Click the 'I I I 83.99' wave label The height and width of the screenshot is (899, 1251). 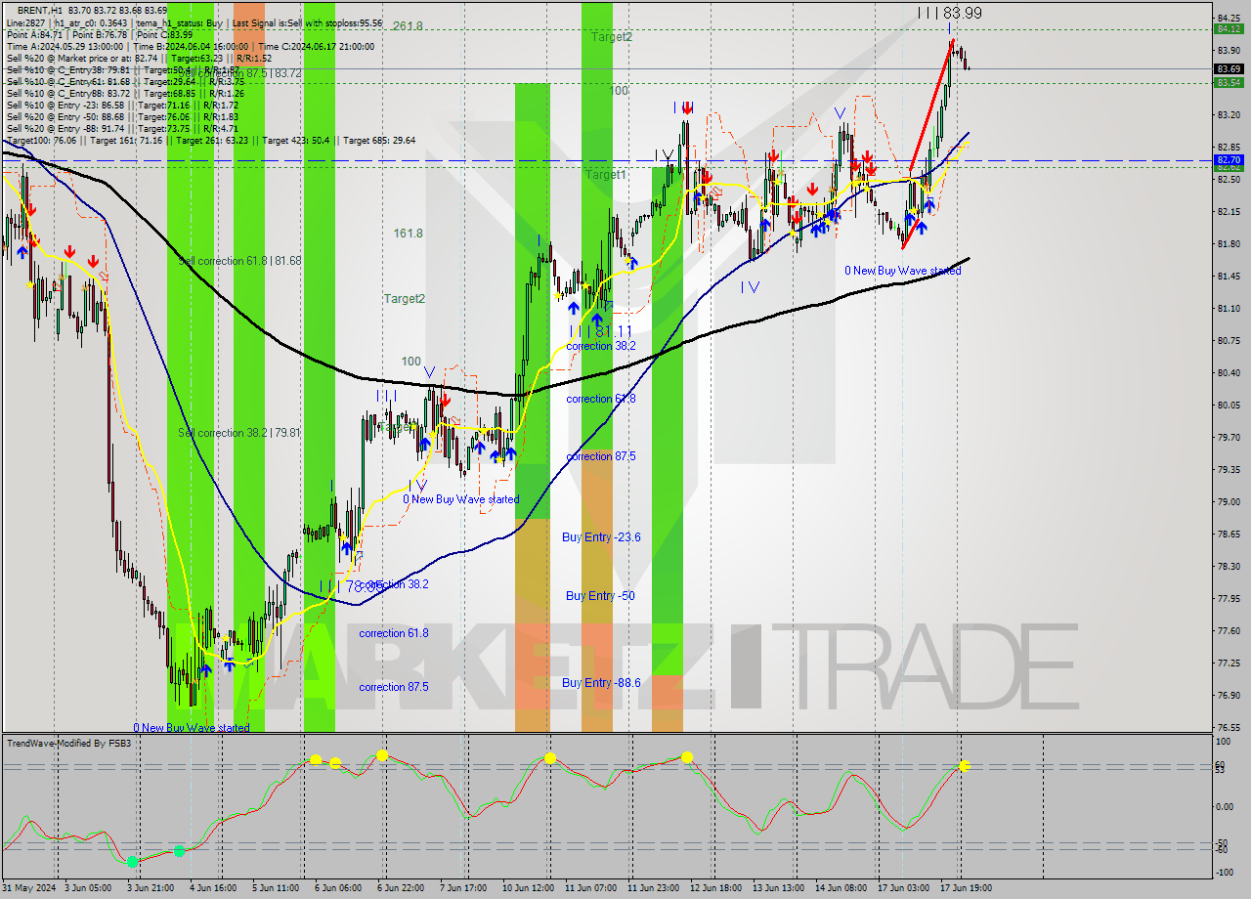click(x=949, y=13)
